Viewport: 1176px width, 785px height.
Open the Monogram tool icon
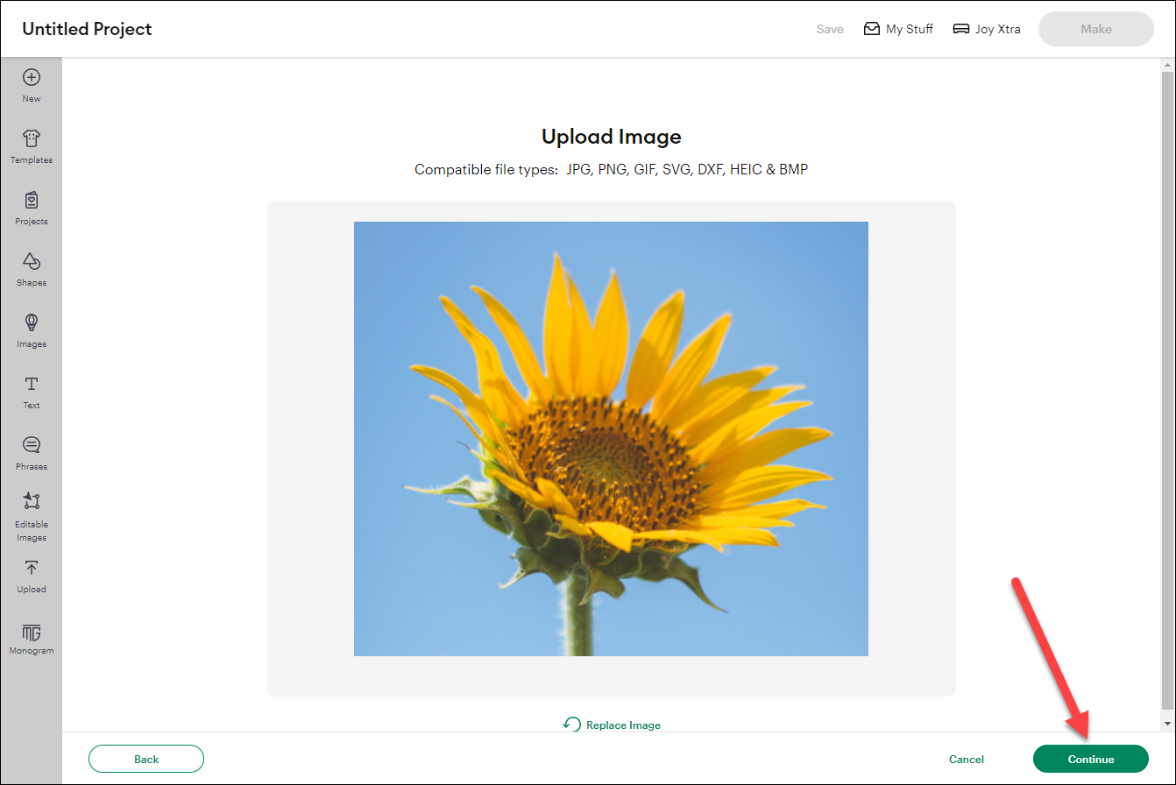click(32, 633)
